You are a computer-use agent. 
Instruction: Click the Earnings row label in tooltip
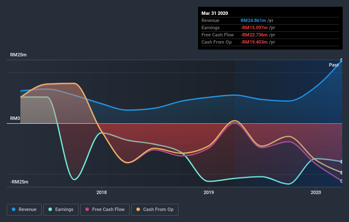(x=210, y=28)
